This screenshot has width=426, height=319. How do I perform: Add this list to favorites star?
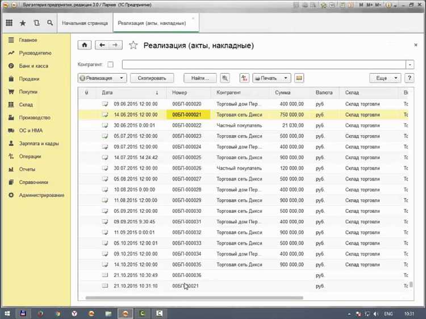133,45
